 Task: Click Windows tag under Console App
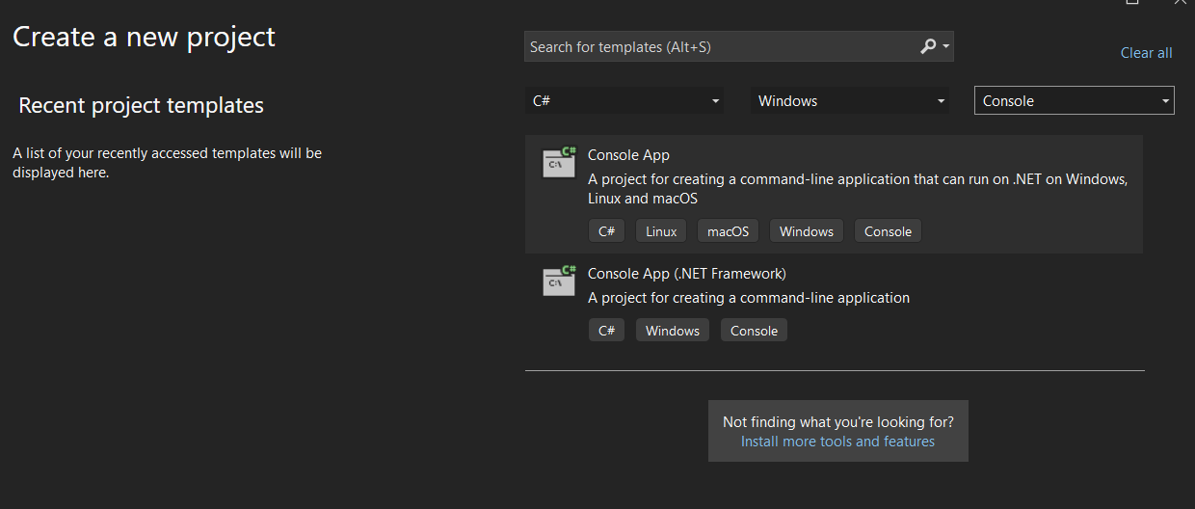(807, 231)
